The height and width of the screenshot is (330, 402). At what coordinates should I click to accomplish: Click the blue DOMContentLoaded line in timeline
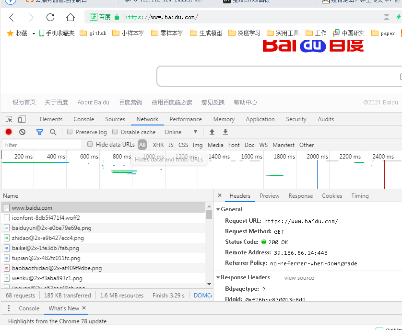[x=317, y=174]
